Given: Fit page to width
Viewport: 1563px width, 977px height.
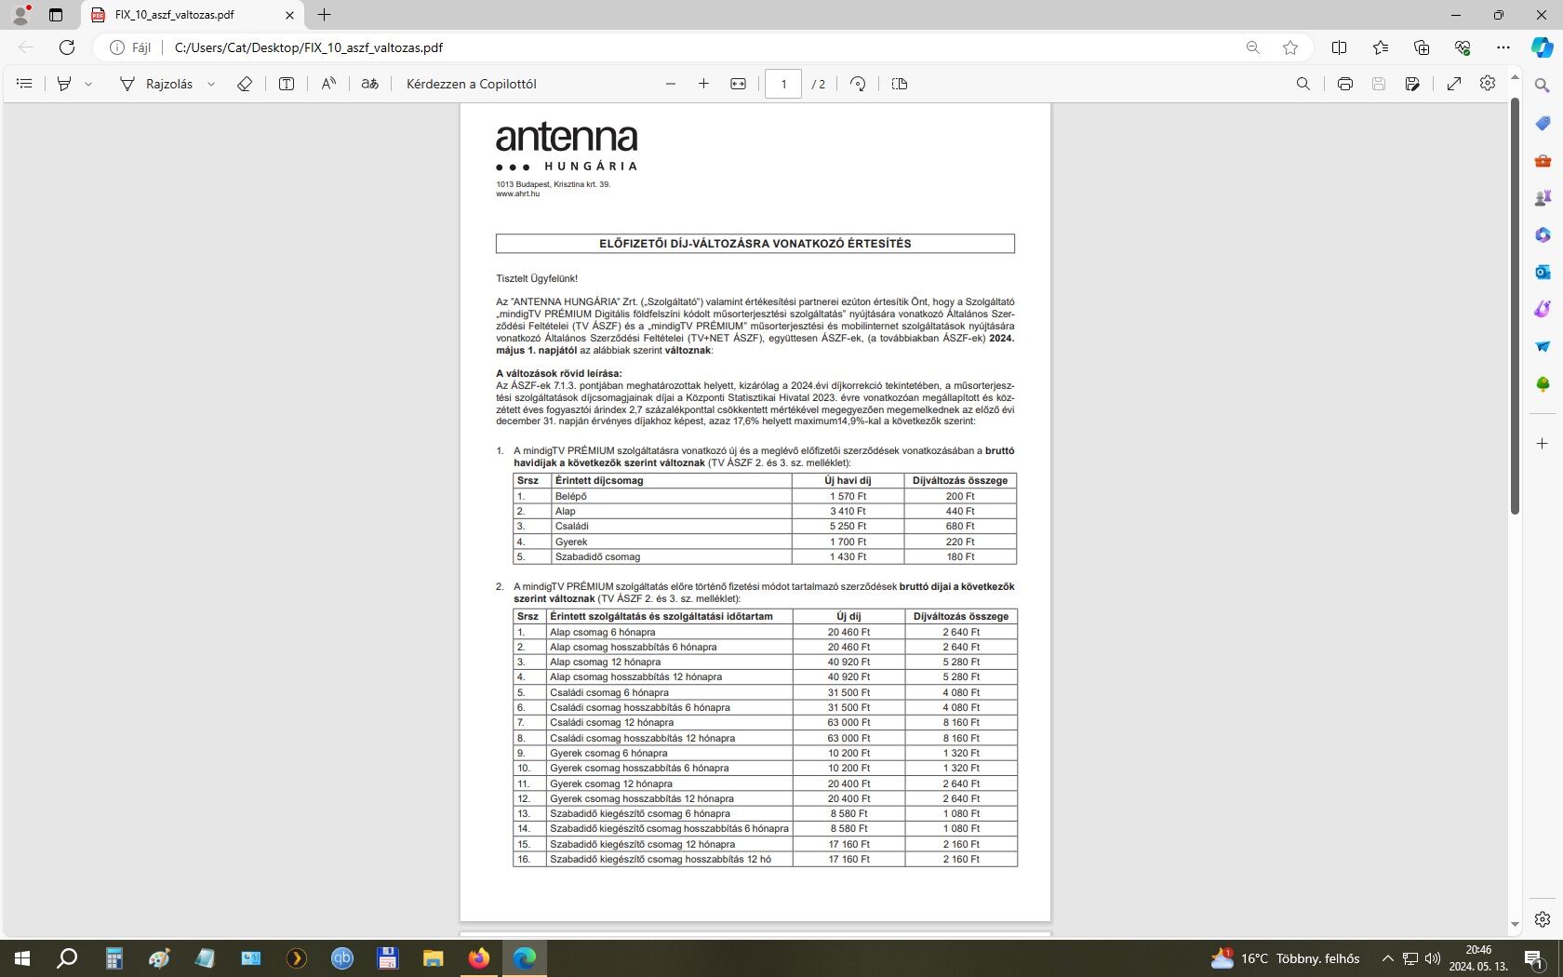Looking at the screenshot, I should tap(738, 84).
